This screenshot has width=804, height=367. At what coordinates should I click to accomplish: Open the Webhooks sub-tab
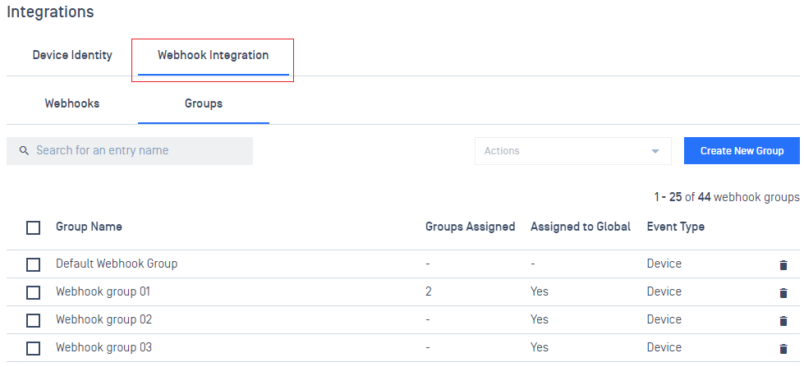tap(72, 103)
